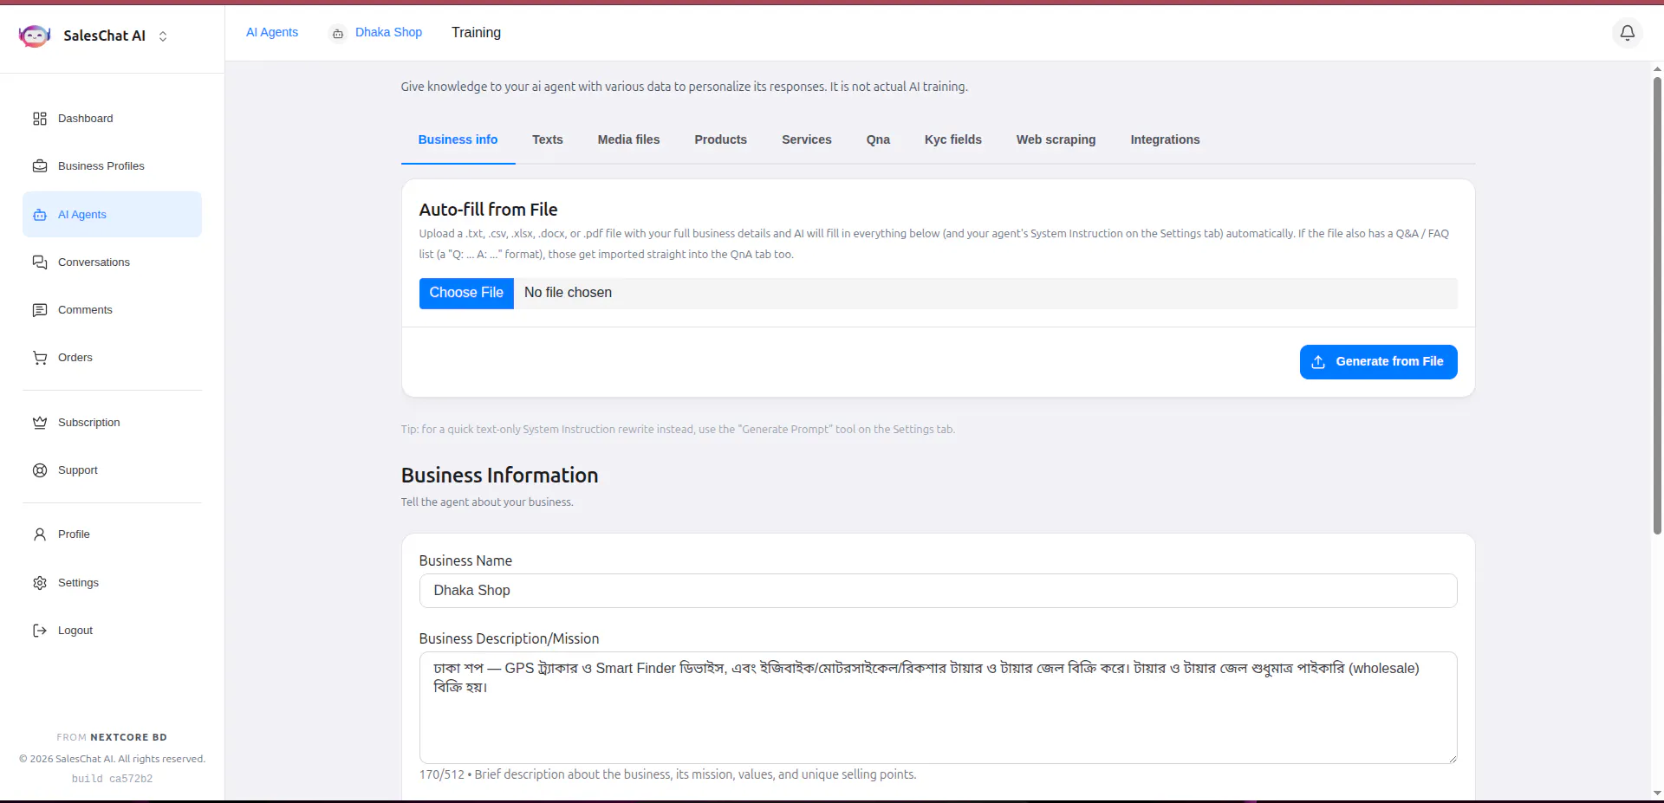The height and width of the screenshot is (803, 1664).
Task: Click the Training breadcrumb text
Action: [x=476, y=32]
